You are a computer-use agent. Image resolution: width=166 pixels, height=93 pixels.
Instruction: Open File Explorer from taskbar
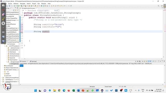54,90
